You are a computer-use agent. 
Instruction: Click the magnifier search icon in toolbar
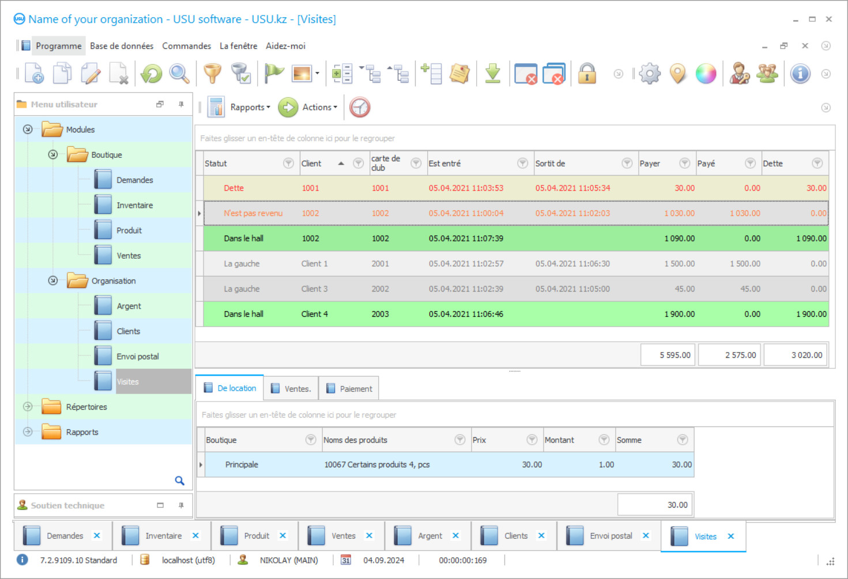tap(179, 74)
